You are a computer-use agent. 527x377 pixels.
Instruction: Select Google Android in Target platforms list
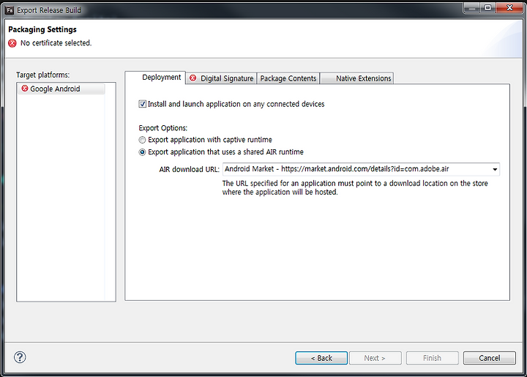click(61, 89)
